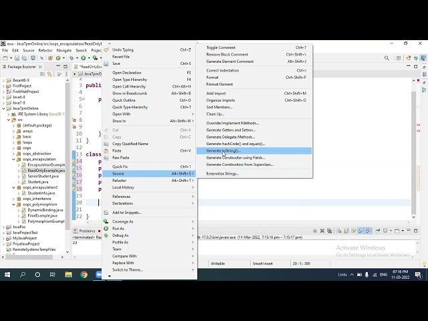Select Generate Getters and Setters option
428x321 pixels.
point(231,130)
